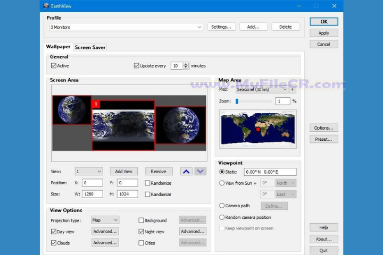Screen dimensions: 383x255
Task: Open the Projection type Map dropdown
Action: [105, 220]
